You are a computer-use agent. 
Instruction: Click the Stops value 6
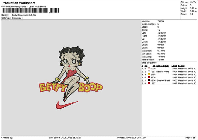pyautogui.click(x=158, y=27)
